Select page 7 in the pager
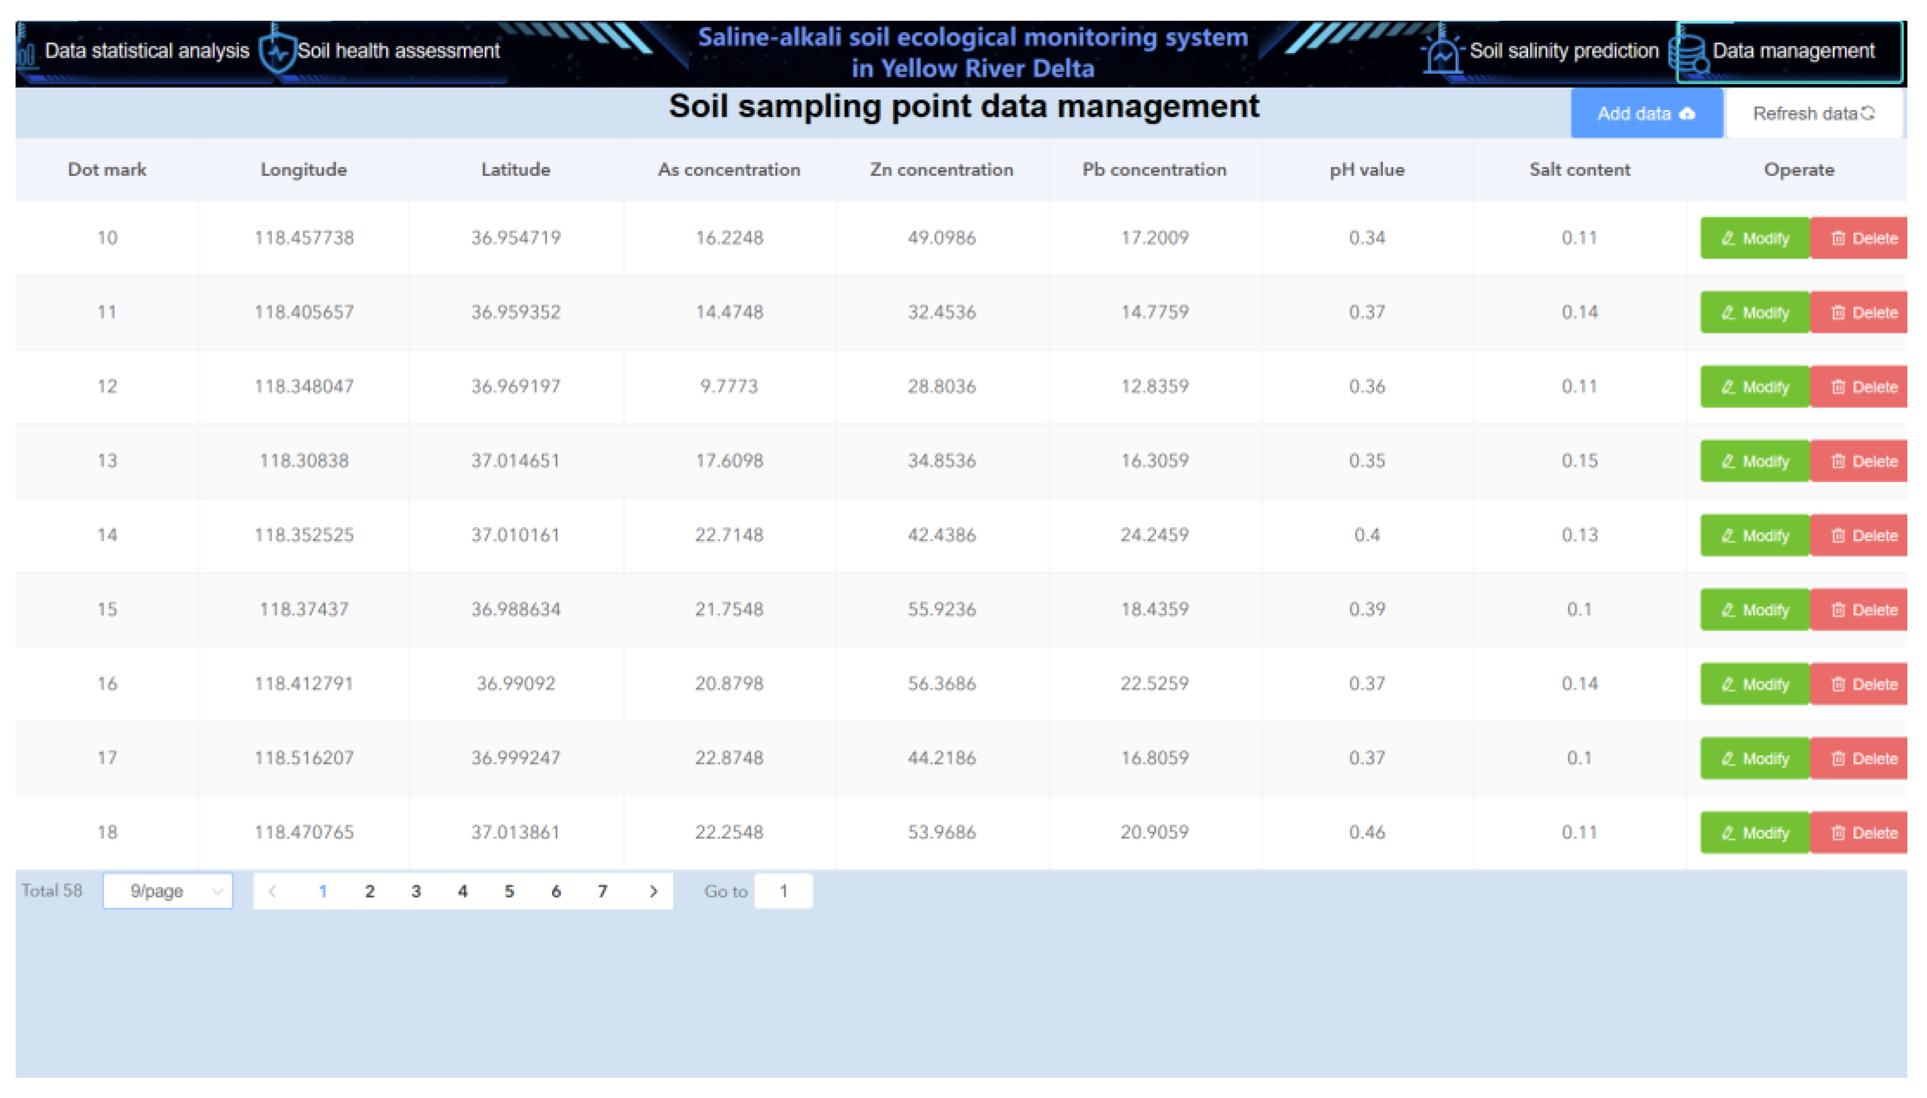The width and height of the screenshot is (1927, 1098). coord(602,891)
